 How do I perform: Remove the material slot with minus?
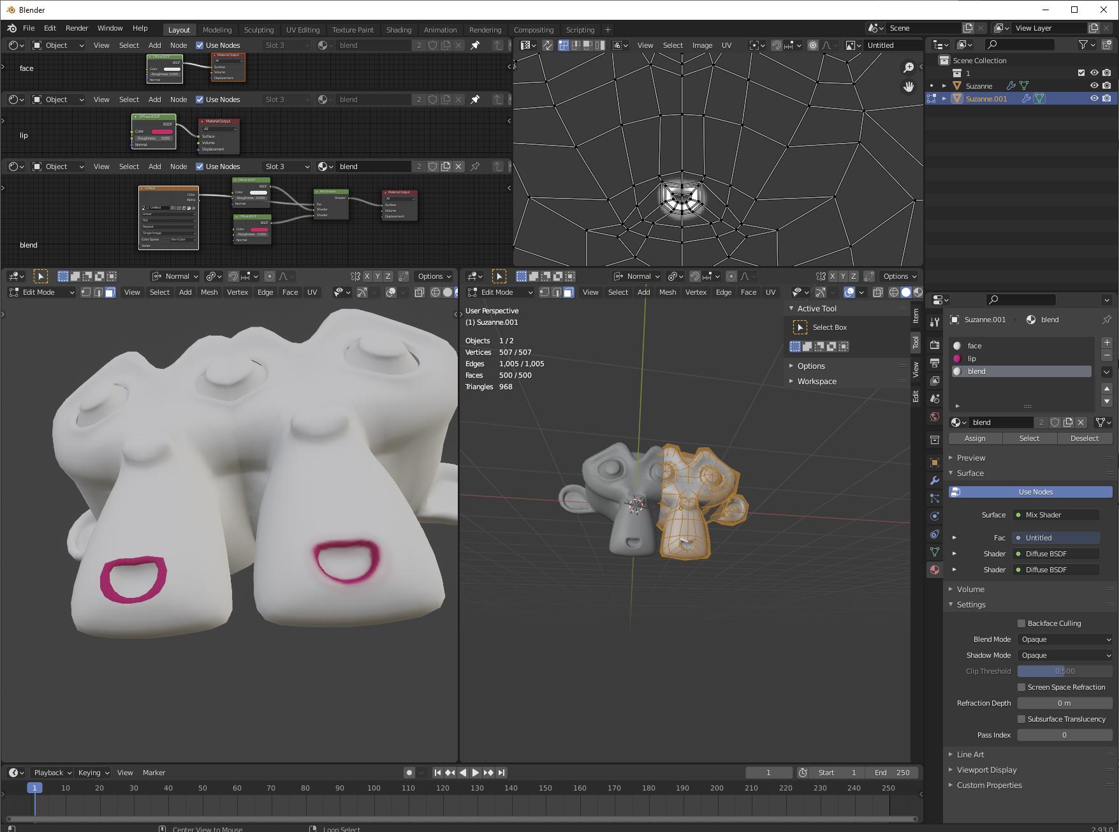click(x=1107, y=355)
